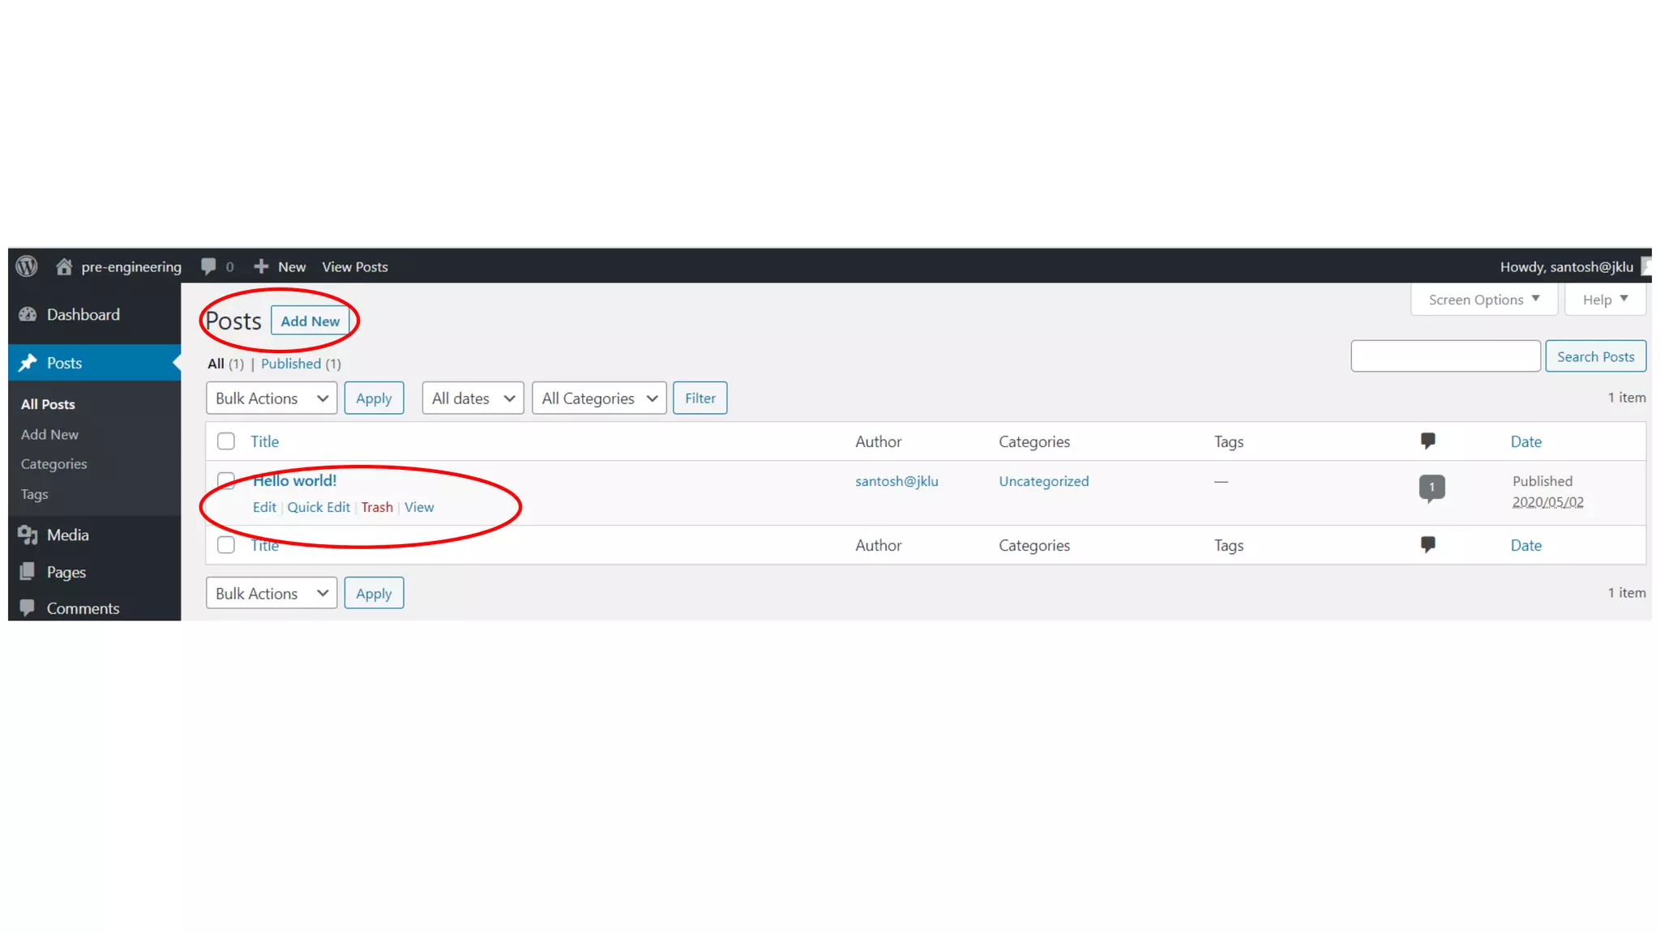
Task: Click the comments bubble in admin bar
Action: [209, 266]
